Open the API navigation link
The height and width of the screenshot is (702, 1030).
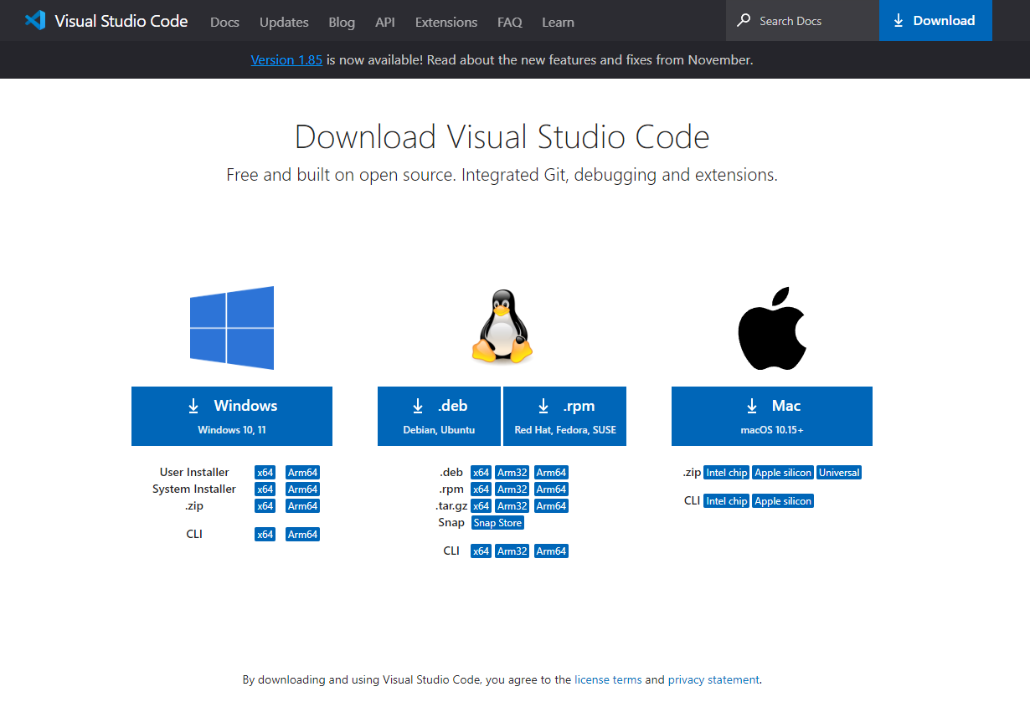(385, 23)
